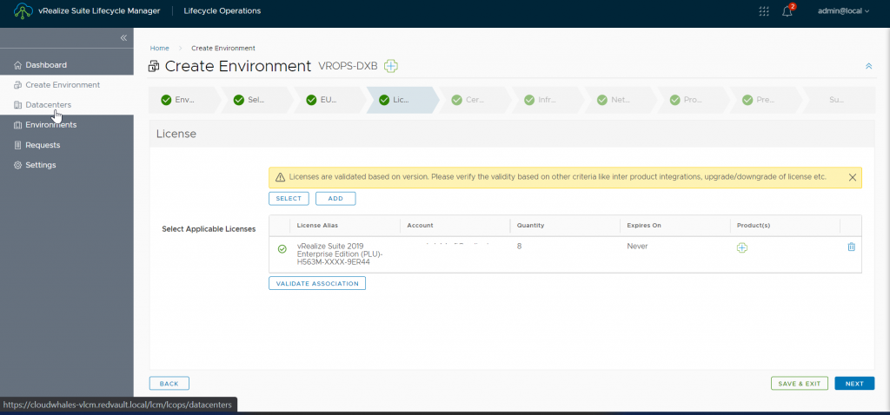
Task: Select the Lic... wizard step
Action: [x=402, y=101]
